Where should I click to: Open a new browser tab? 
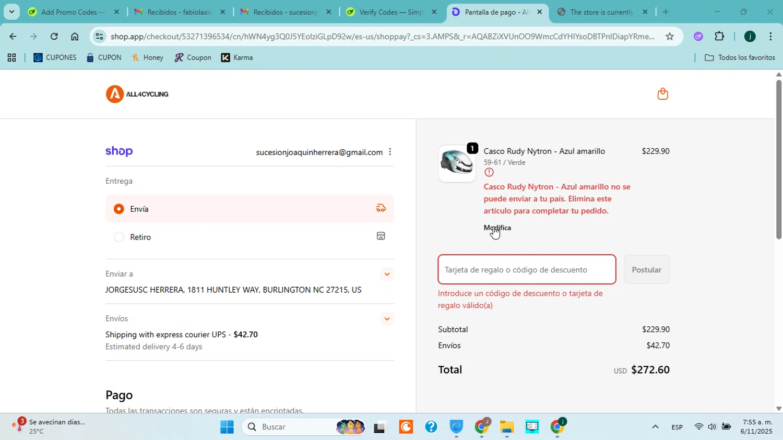point(666,11)
